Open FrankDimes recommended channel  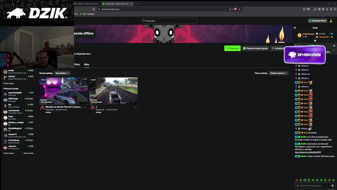(18, 141)
